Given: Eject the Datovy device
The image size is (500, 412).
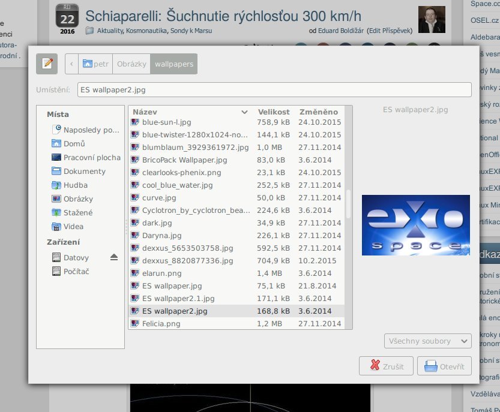Looking at the screenshot, I should [114, 257].
